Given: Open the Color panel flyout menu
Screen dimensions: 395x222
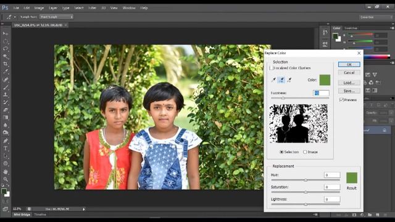Looking at the screenshot, I should 392,28.
